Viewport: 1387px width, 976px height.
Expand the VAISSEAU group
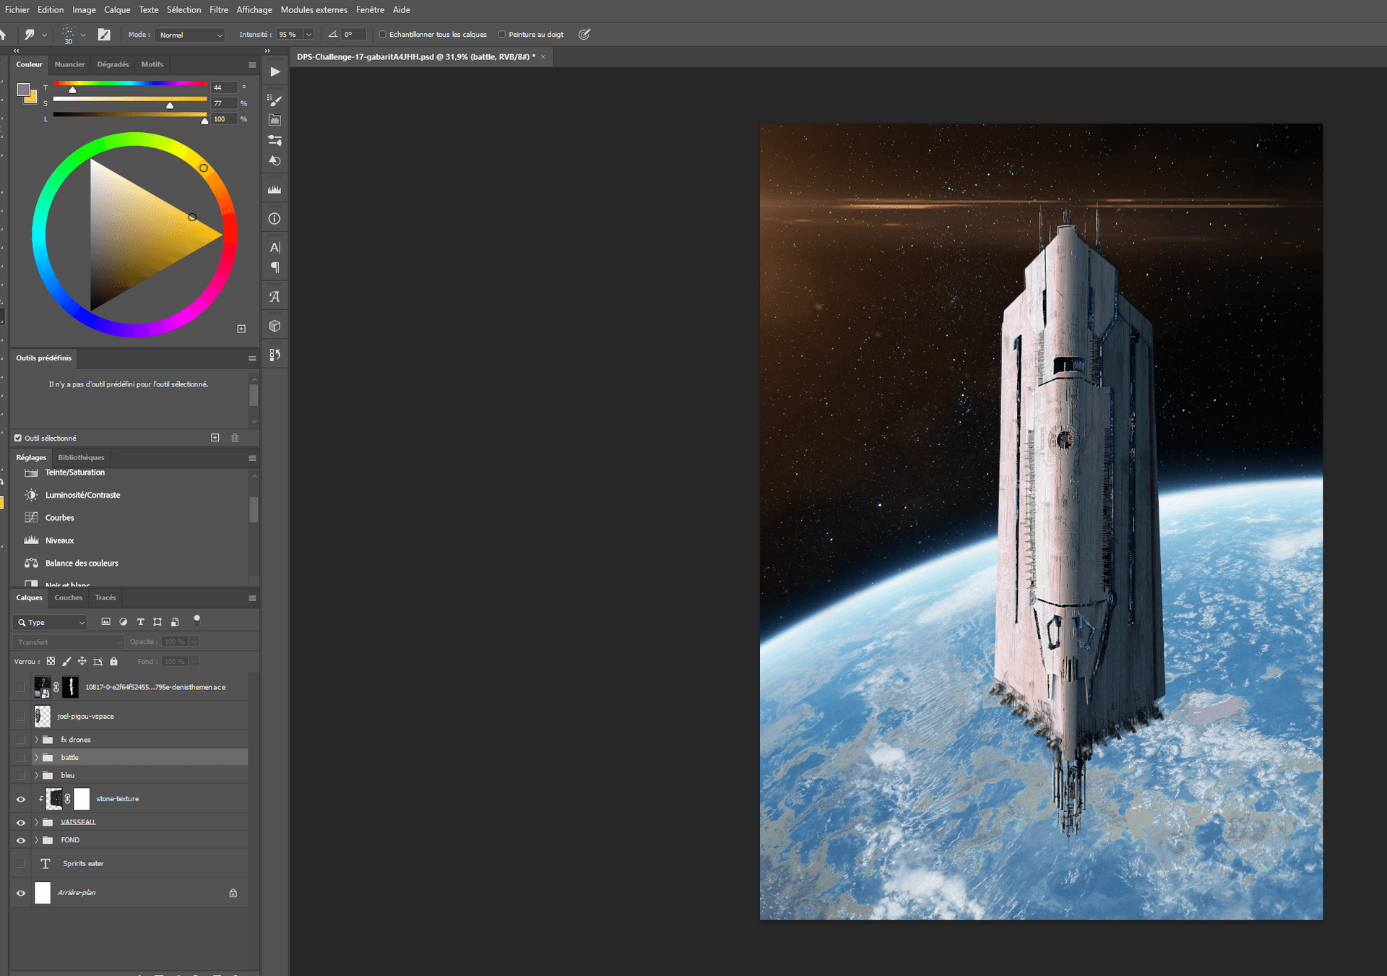coord(36,822)
